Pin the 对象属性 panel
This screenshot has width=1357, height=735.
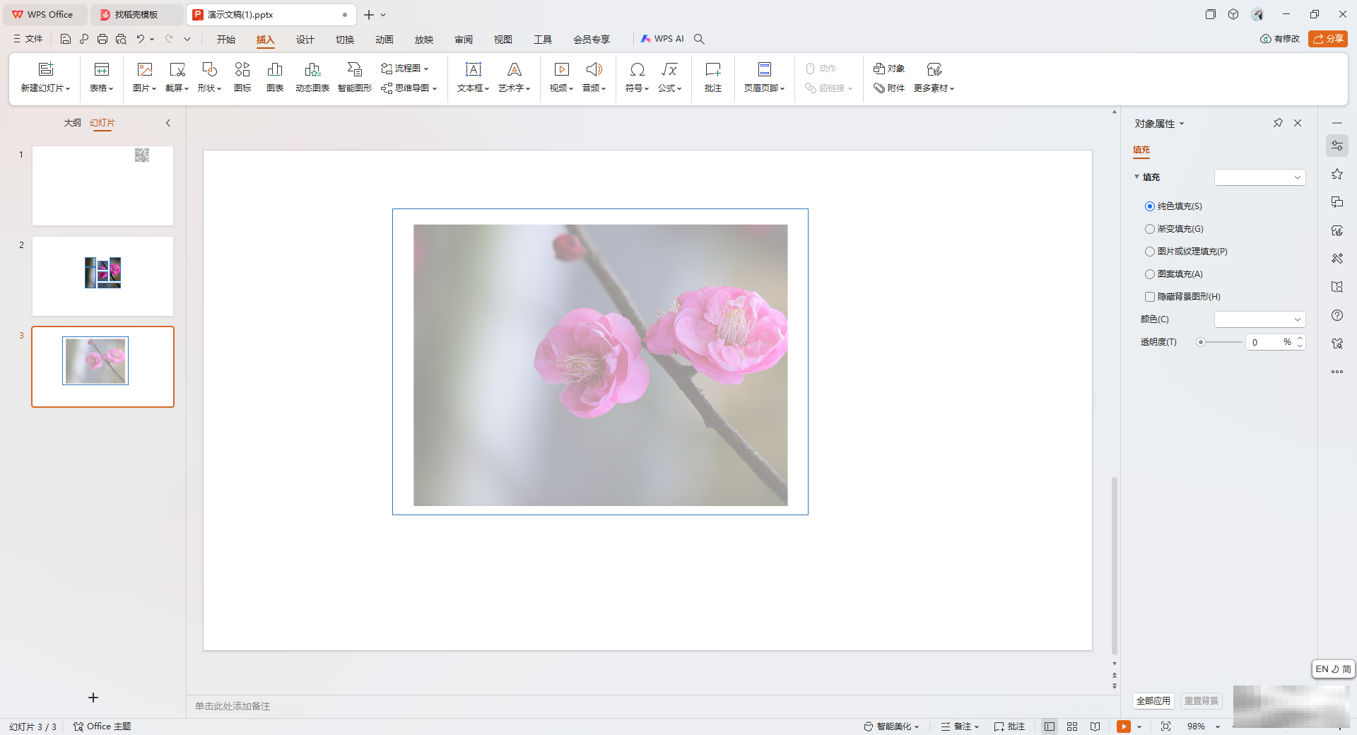[x=1278, y=123]
